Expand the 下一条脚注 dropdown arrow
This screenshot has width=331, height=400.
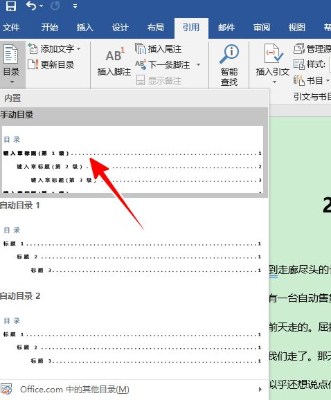click(x=198, y=64)
